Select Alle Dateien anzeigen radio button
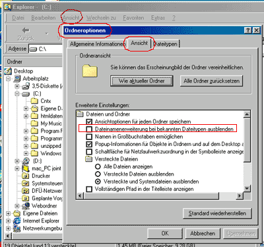Image resolution: width=264 pixels, height=247 pixels. tap(98, 166)
